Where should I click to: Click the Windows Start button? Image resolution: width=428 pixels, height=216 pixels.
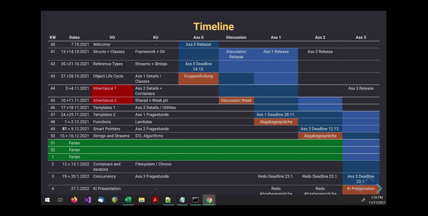point(47,200)
